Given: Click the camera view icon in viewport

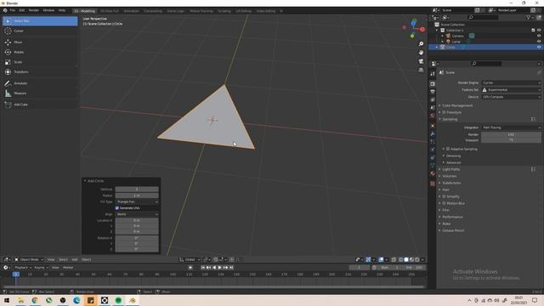Looking at the screenshot, I should pyautogui.click(x=421, y=61).
